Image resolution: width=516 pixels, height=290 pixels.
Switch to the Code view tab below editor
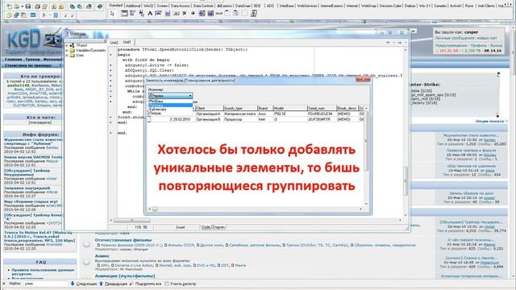point(206,227)
